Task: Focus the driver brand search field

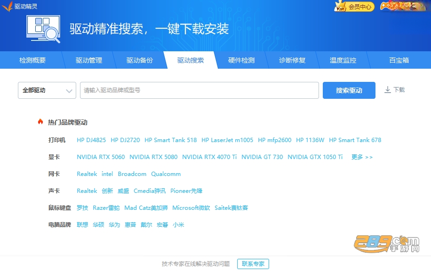Action: pos(200,90)
